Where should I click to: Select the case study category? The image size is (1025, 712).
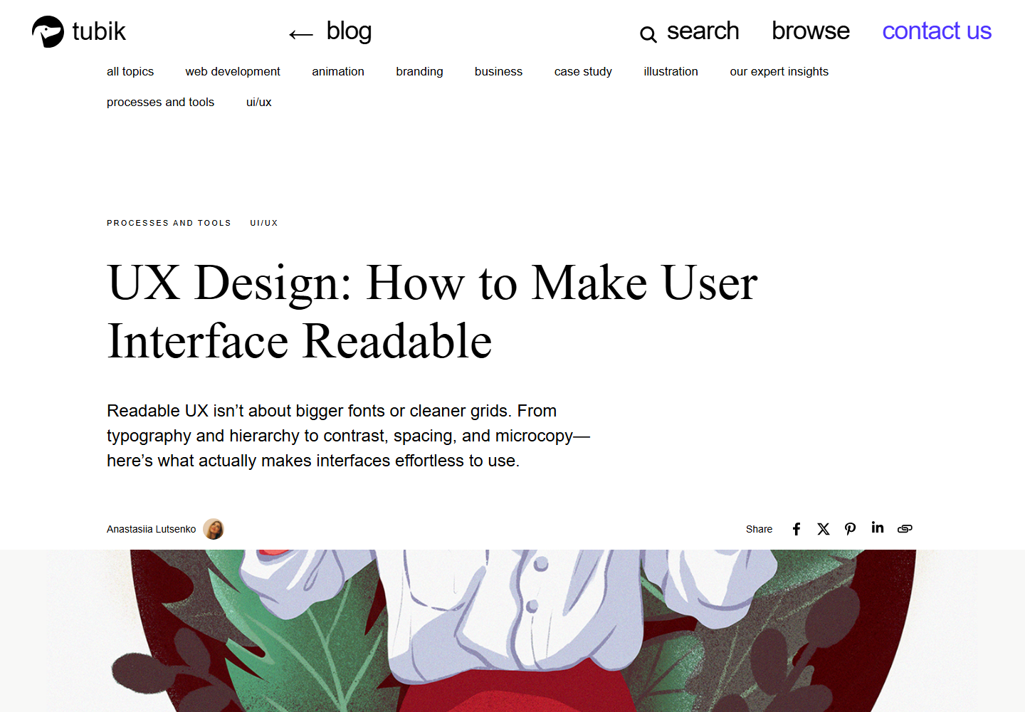click(583, 71)
